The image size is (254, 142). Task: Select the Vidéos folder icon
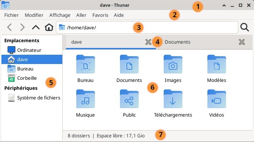217,99
